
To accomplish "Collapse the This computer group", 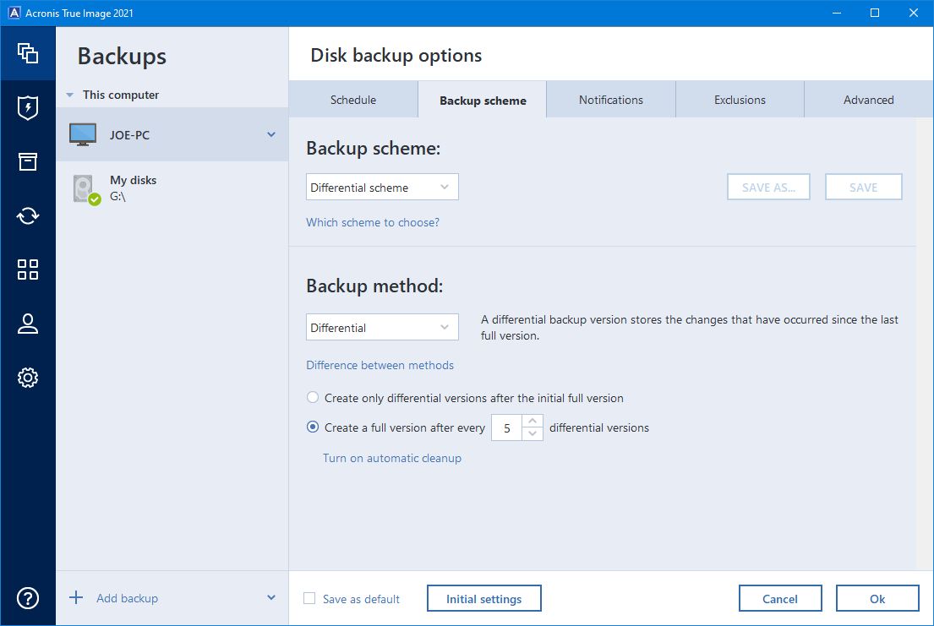I will [x=69, y=95].
